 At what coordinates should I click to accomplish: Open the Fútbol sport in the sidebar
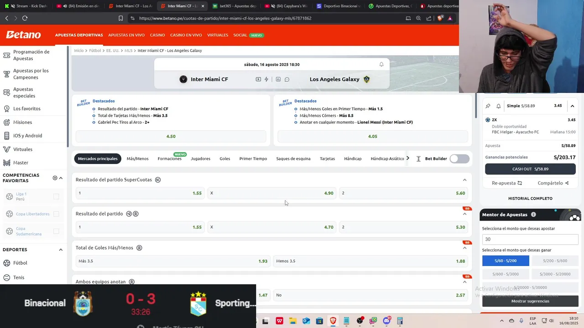tap(20, 263)
